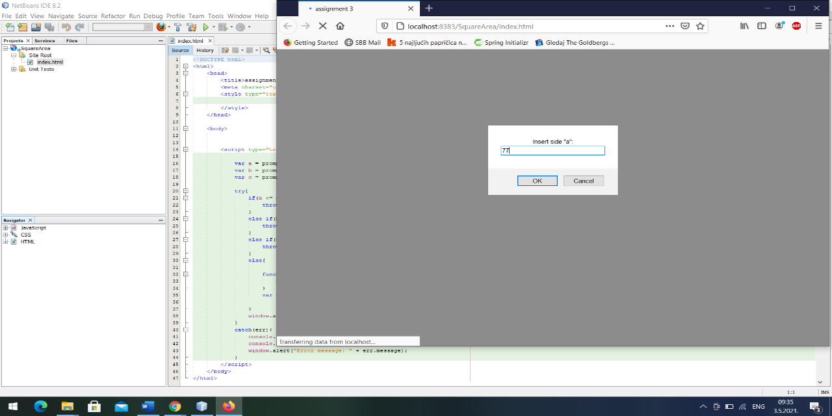Click the Undo icon in NetBeans

click(66, 27)
